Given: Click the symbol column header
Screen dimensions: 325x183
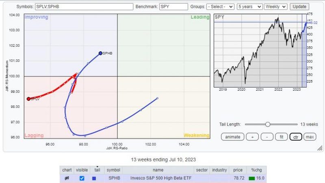Looking at the screenshot, I should click(x=113, y=170).
